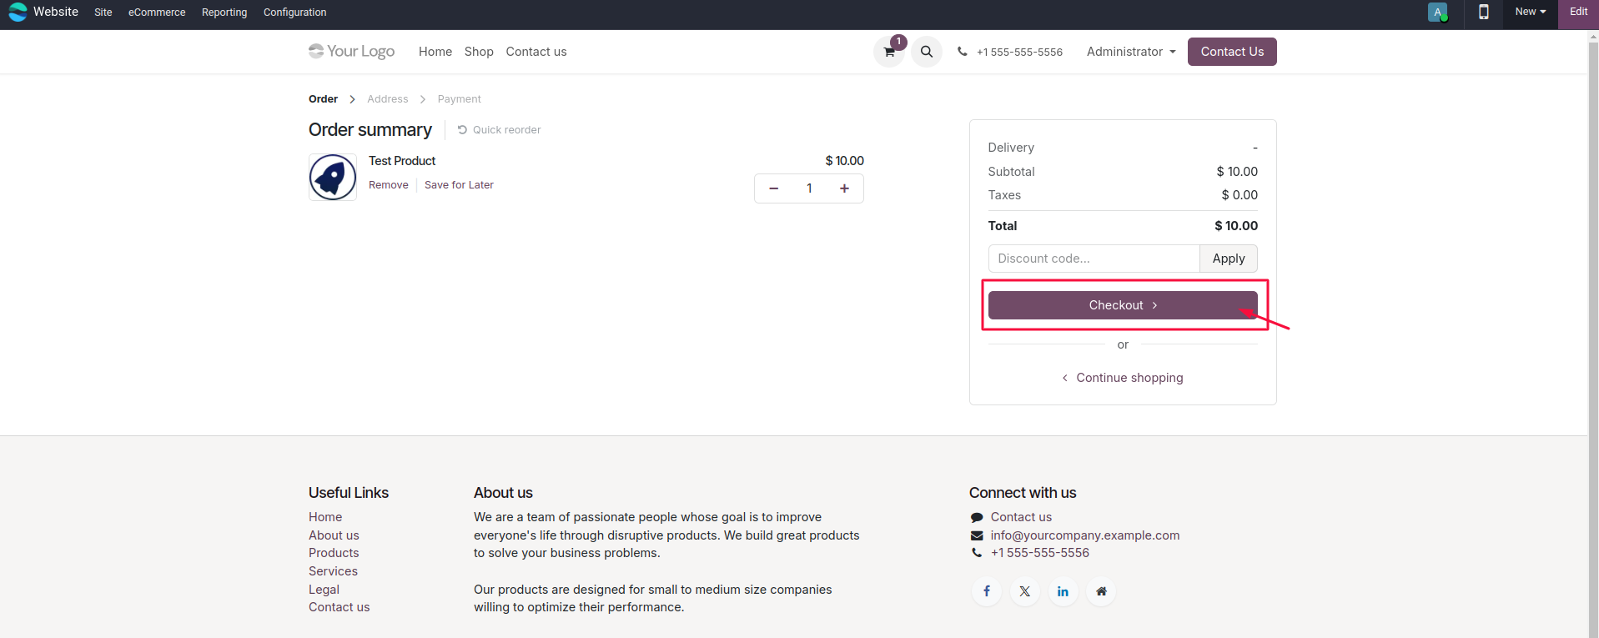Click the search magnifier icon
The height and width of the screenshot is (638, 1599).
tap(926, 52)
